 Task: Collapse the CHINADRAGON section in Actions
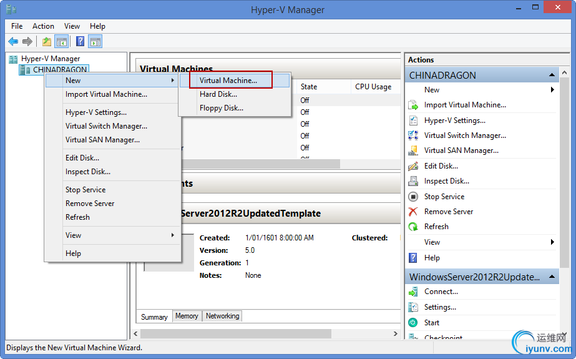pos(552,75)
